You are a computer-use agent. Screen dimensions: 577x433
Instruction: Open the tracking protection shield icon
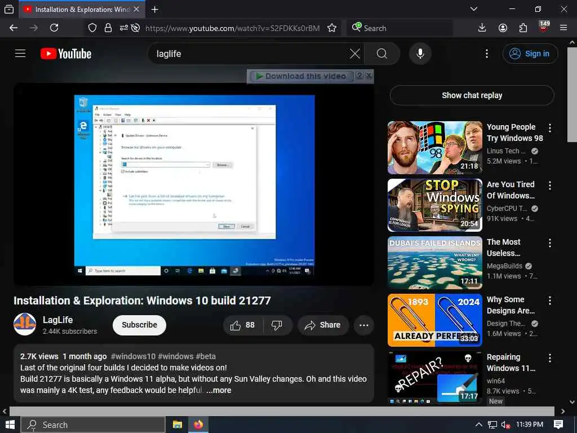(92, 28)
